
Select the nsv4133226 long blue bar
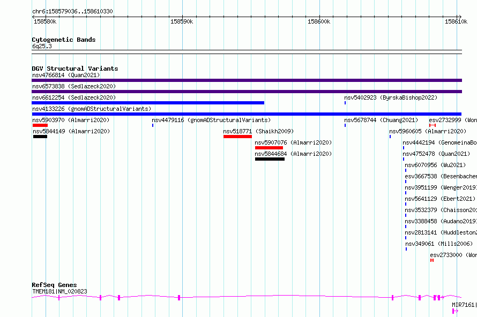[x=247, y=114]
